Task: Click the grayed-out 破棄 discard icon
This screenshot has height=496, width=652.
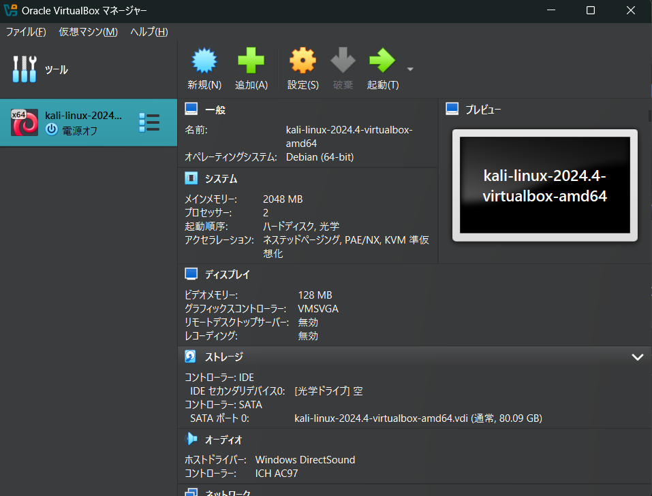Action: 343,67
